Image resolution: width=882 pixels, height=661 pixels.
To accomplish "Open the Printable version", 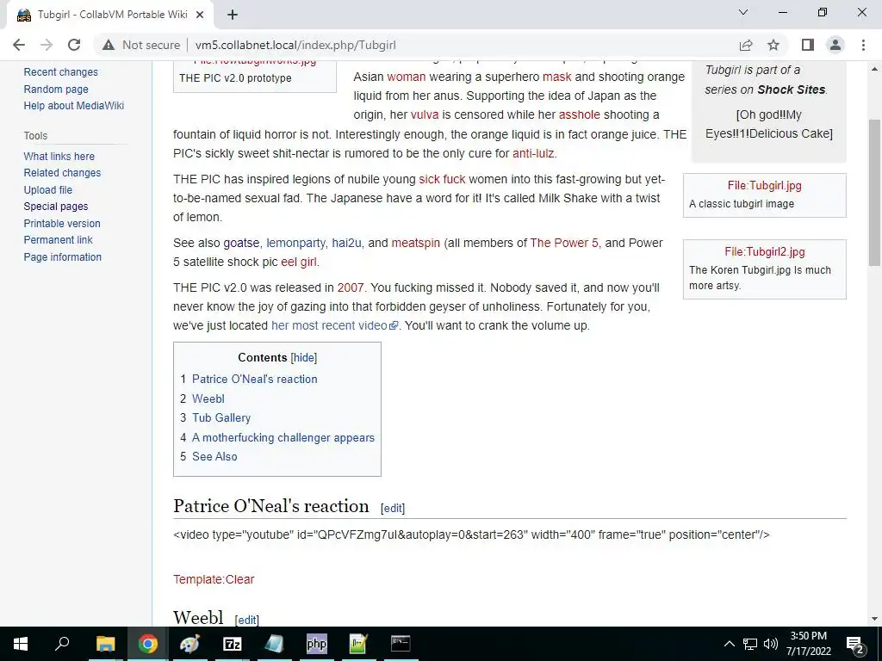I will tap(62, 223).
